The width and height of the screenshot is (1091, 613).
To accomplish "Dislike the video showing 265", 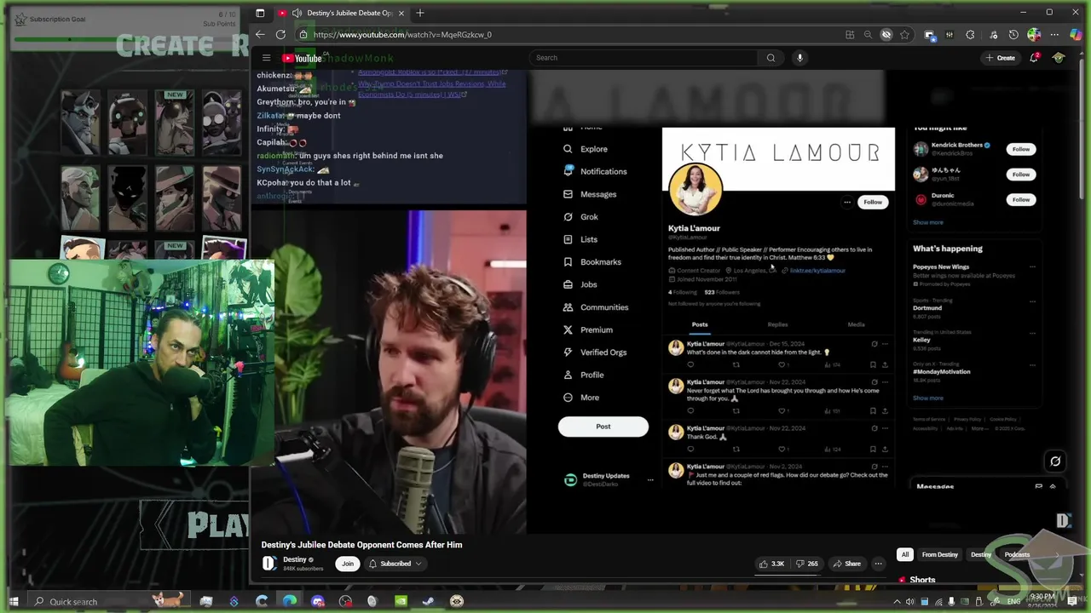I will pyautogui.click(x=806, y=564).
